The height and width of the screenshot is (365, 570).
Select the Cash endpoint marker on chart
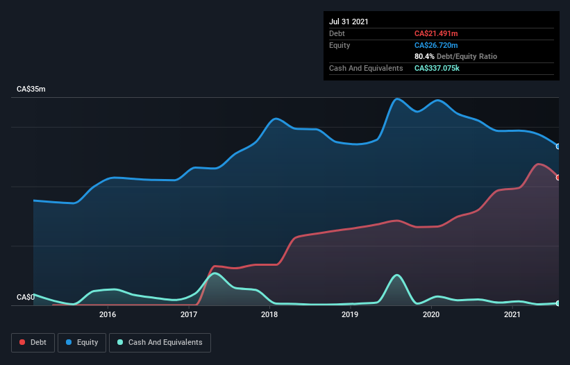tap(558, 303)
